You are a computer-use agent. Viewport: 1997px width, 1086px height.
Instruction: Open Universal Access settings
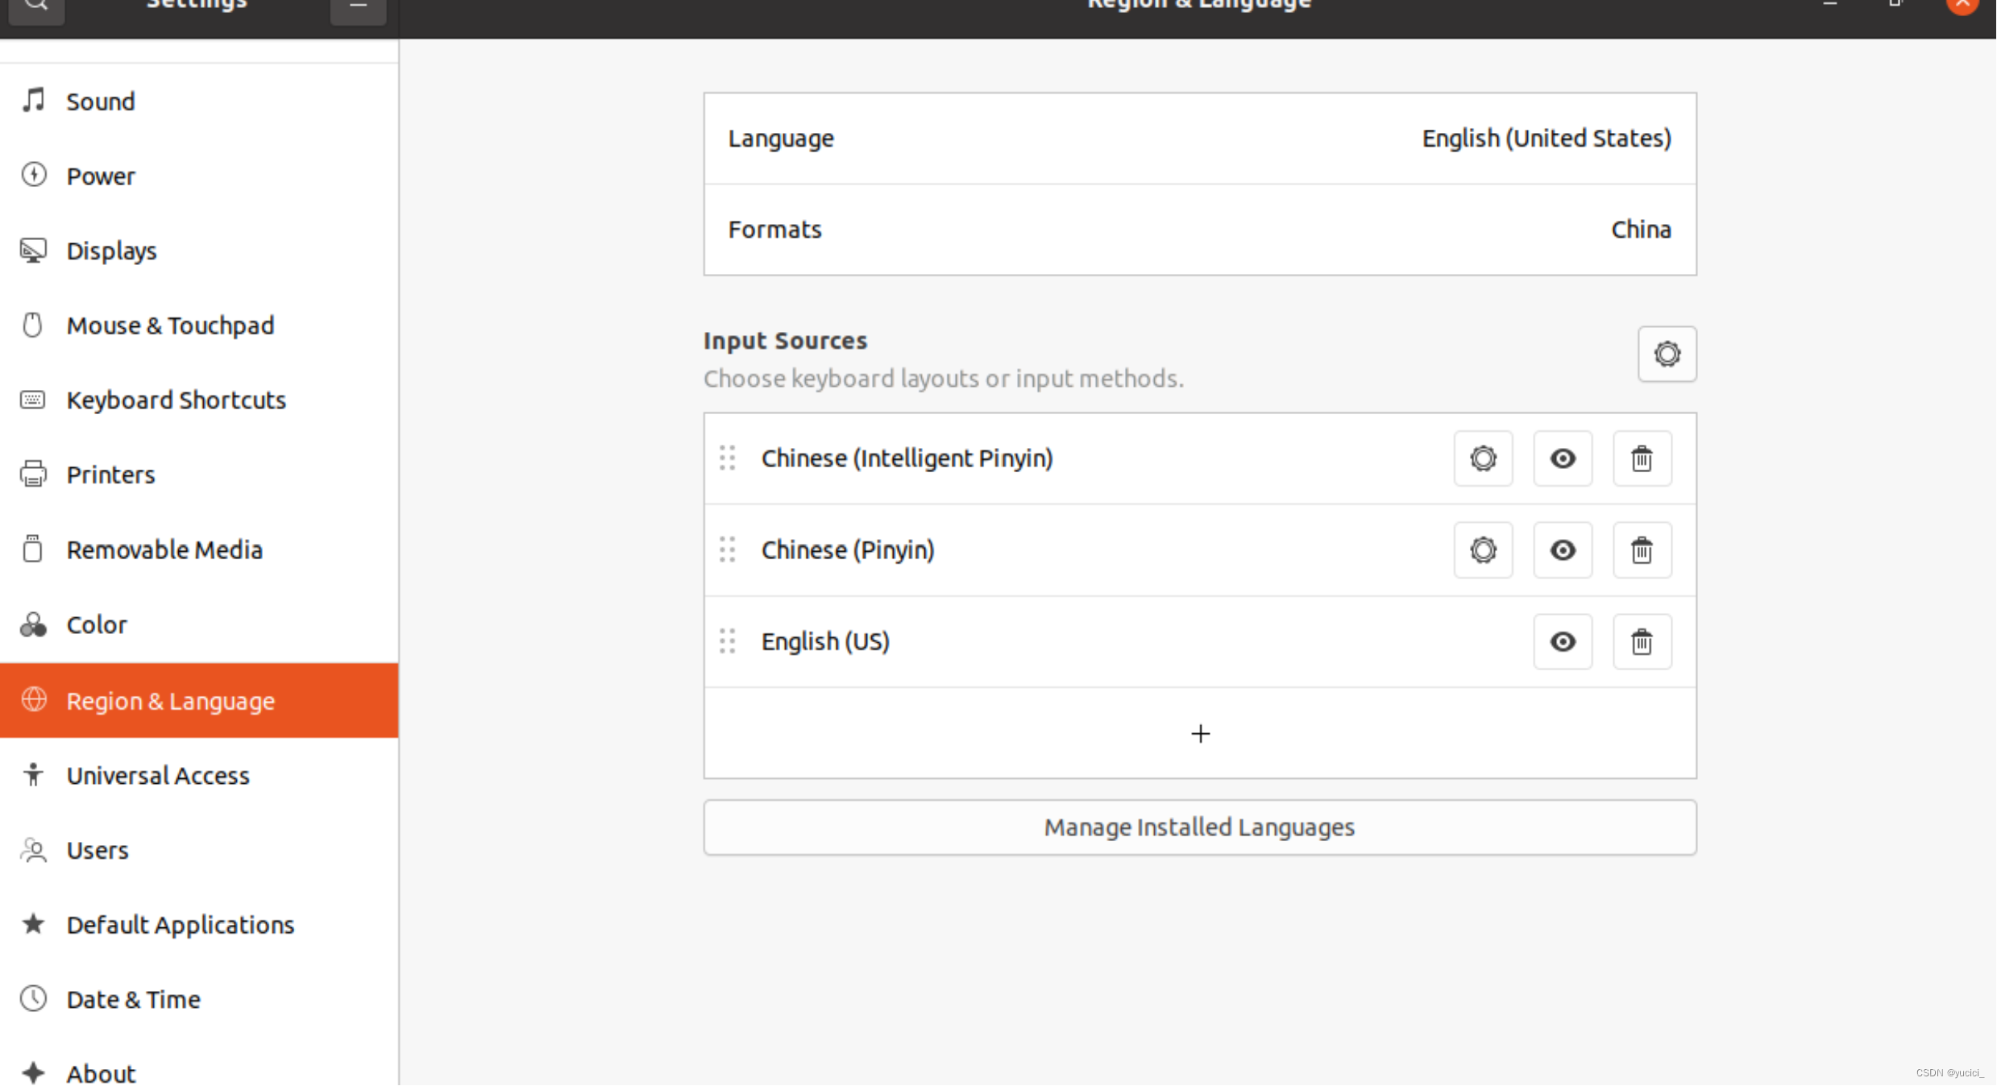(158, 776)
